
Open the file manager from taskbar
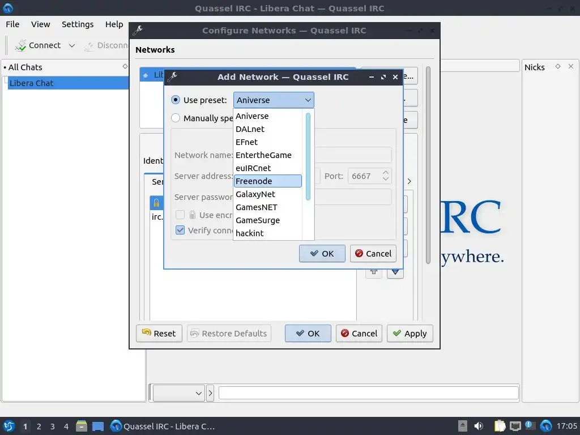(x=82, y=426)
